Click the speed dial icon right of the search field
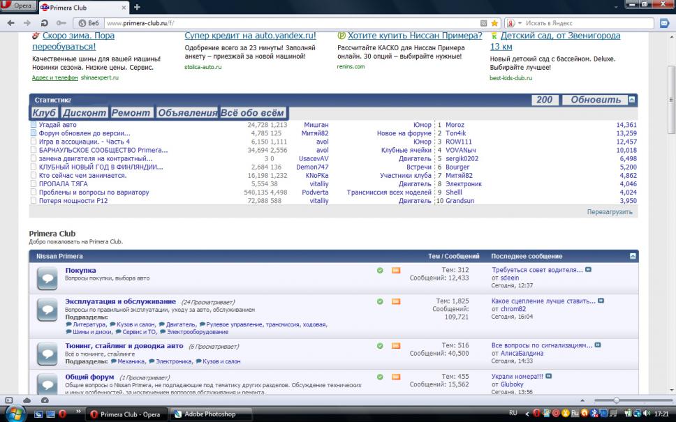 coord(664,23)
